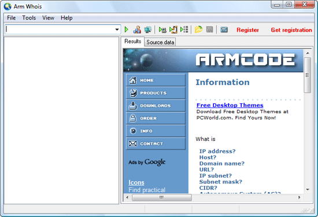Viewport: 318px width, 217px height.
Task: Click the grey floppy disk save icon
Action: pyautogui.click(x=209, y=29)
